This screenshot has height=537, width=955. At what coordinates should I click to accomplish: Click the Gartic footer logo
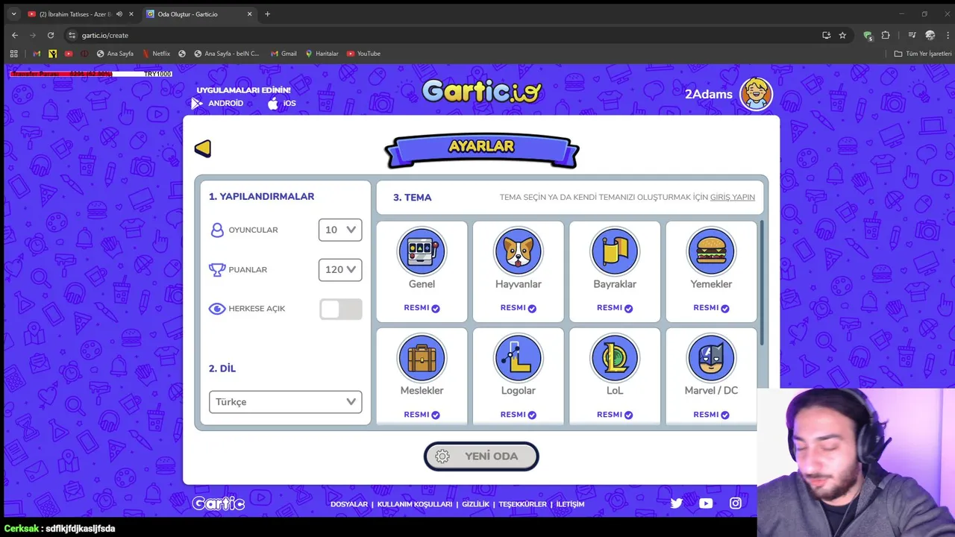218,503
